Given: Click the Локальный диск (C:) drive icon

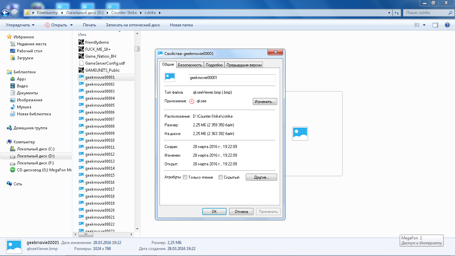Looking at the screenshot, I should click(13, 149).
